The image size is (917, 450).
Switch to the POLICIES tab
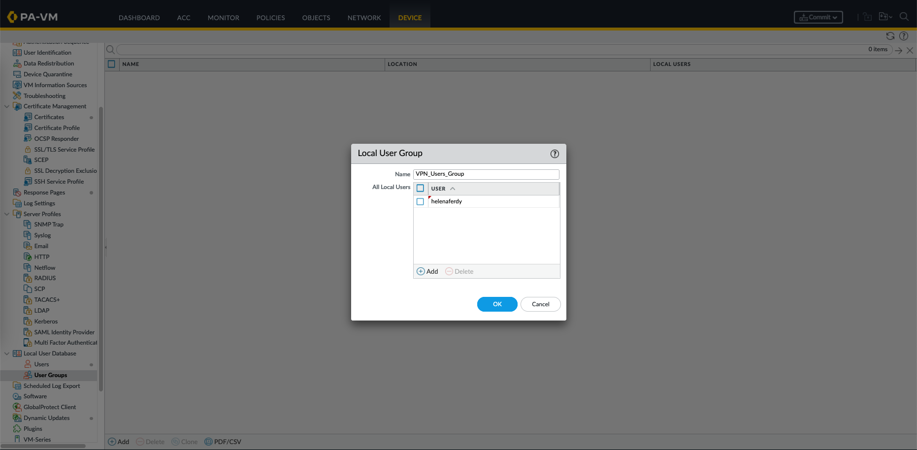[x=270, y=18]
